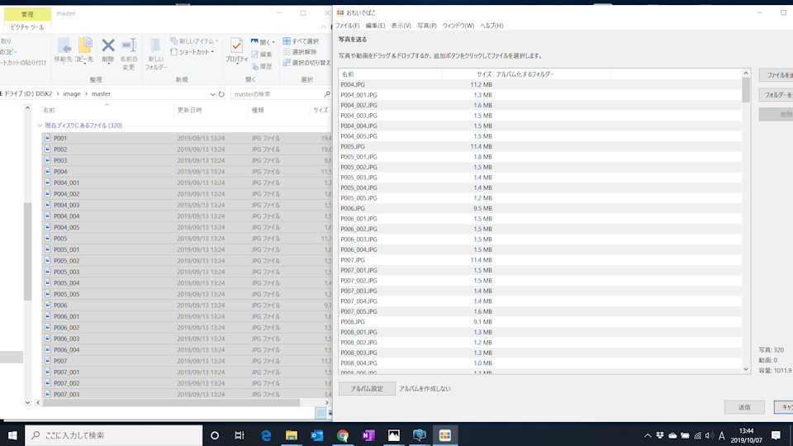
Task: Open Task View from taskbar
Action: 240,435
